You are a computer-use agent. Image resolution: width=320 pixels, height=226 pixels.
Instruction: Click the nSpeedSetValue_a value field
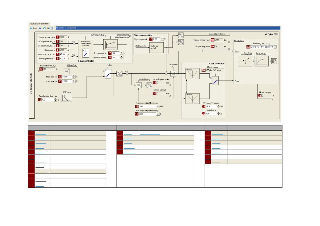(49, 69)
